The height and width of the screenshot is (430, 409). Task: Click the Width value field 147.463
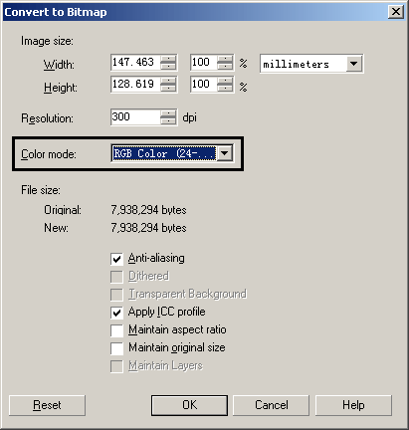[x=135, y=63]
